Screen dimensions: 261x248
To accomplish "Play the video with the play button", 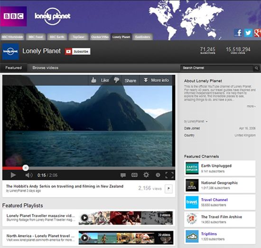I will tap(13, 175).
